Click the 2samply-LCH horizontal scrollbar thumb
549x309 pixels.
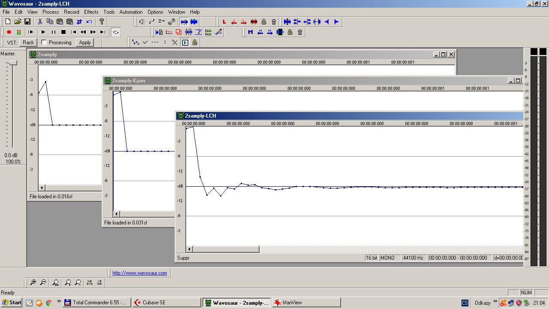pos(226,249)
